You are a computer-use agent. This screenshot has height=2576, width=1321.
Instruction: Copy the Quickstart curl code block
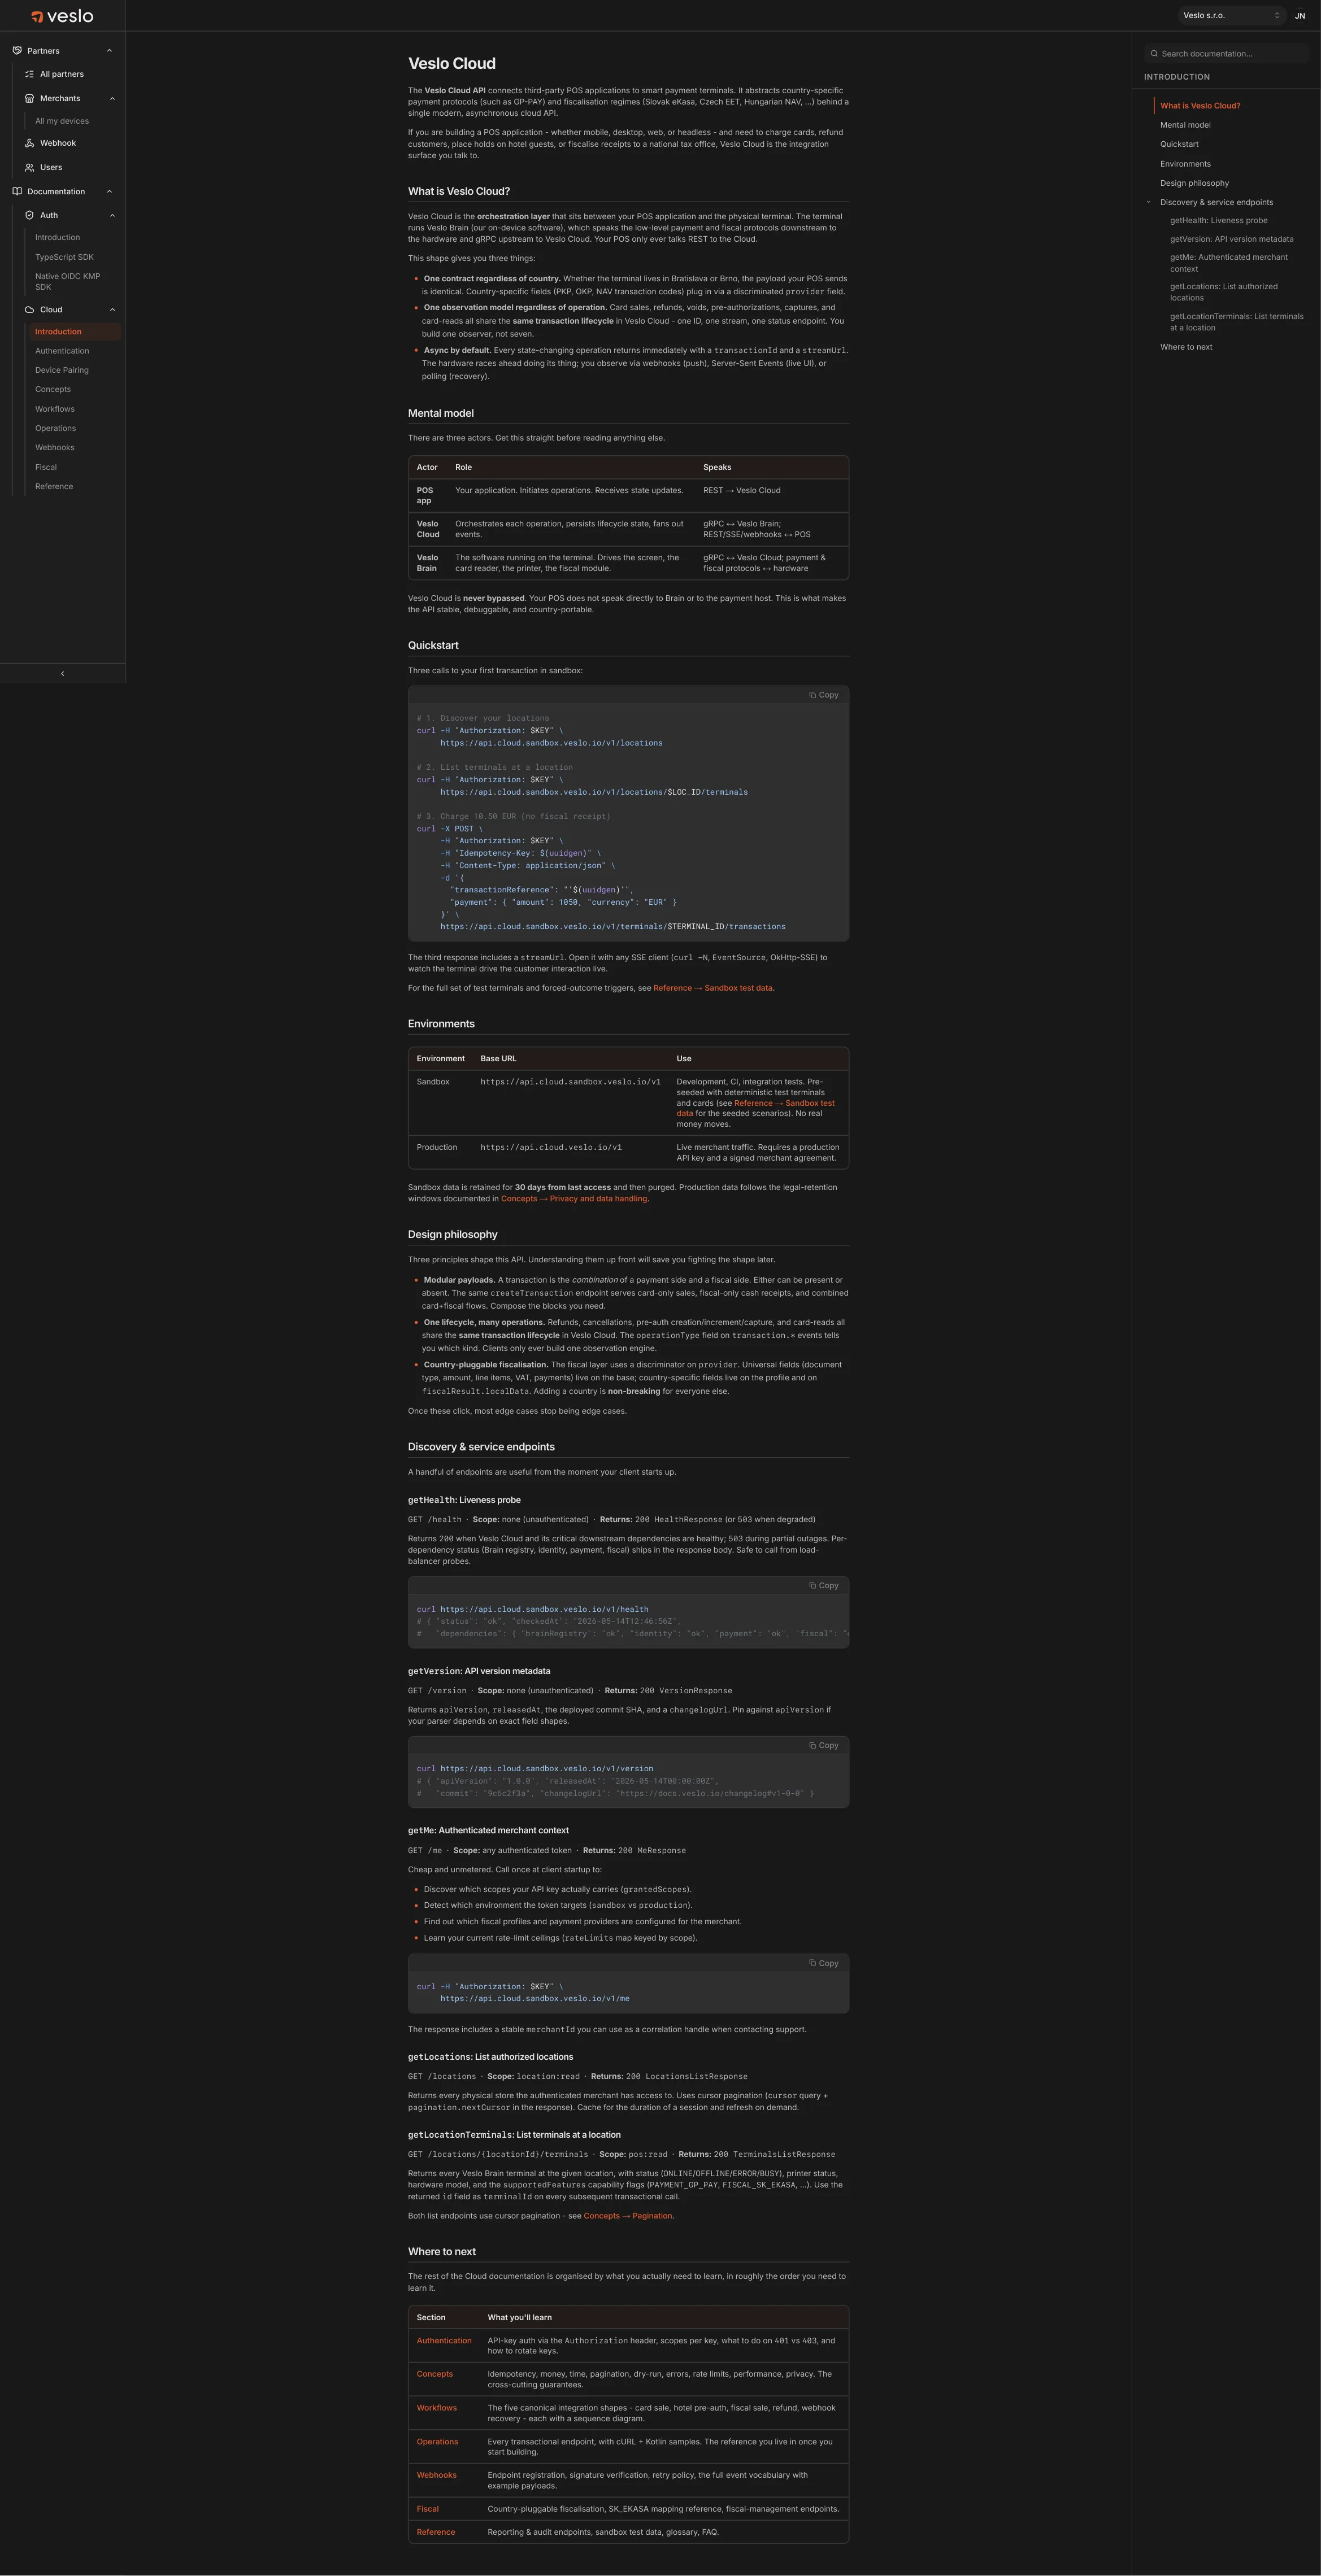(824, 695)
